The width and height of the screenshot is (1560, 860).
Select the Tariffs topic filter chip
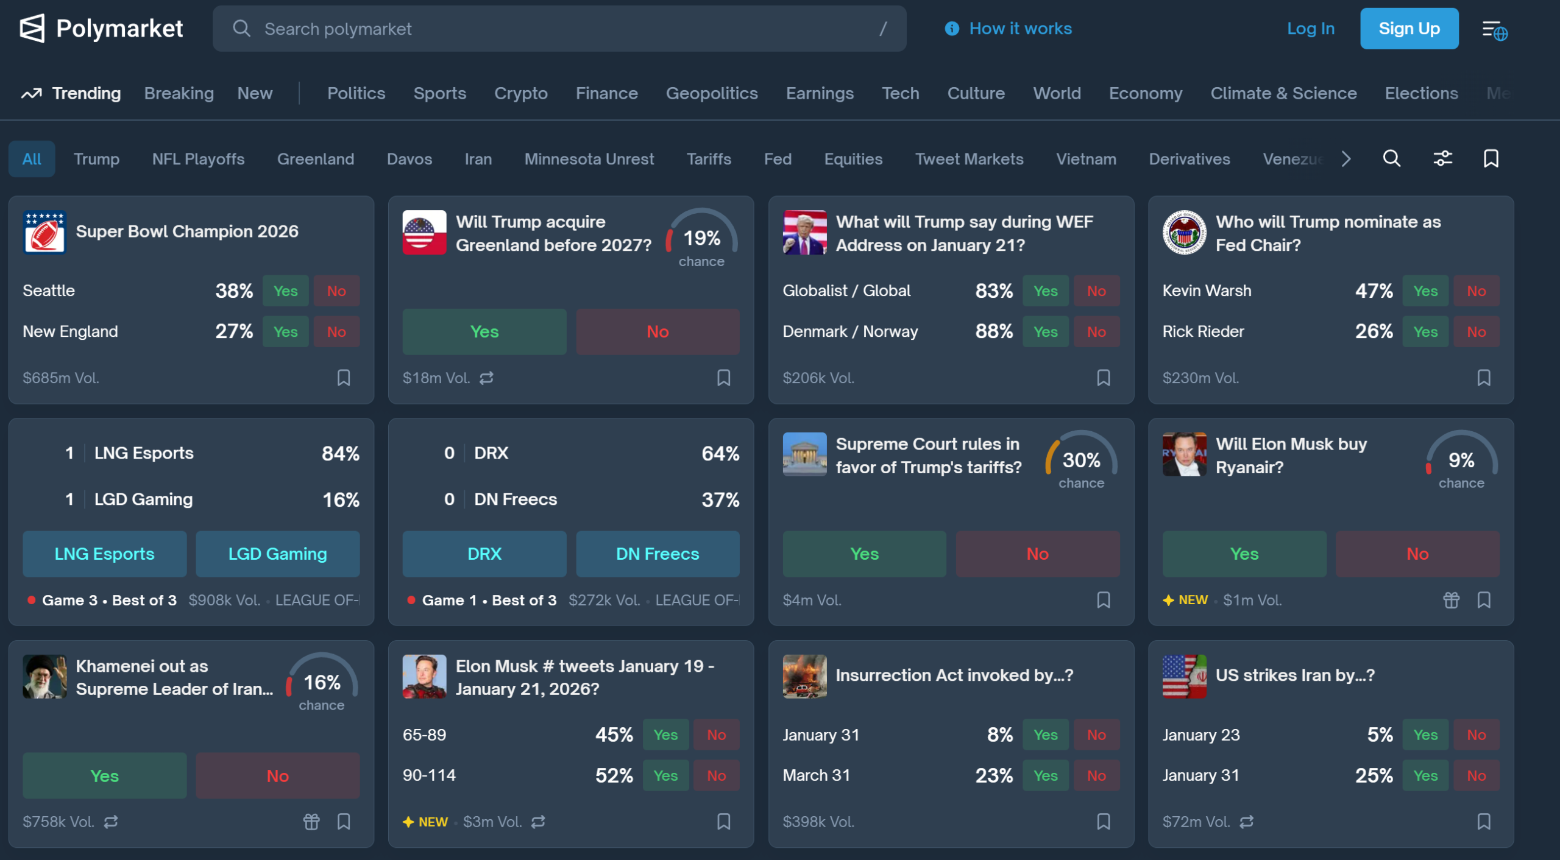[x=708, y=159]
